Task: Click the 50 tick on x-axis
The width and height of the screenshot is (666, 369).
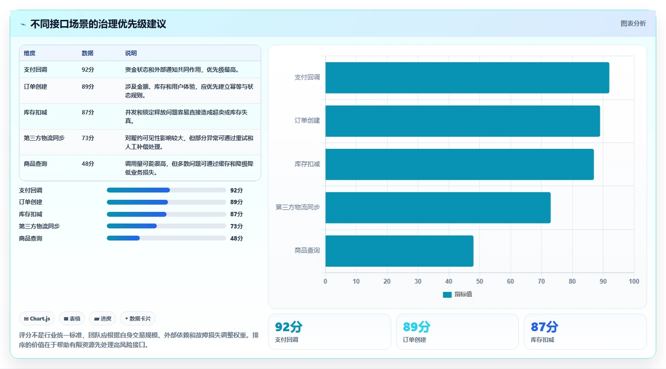Action: pos(480,282)
